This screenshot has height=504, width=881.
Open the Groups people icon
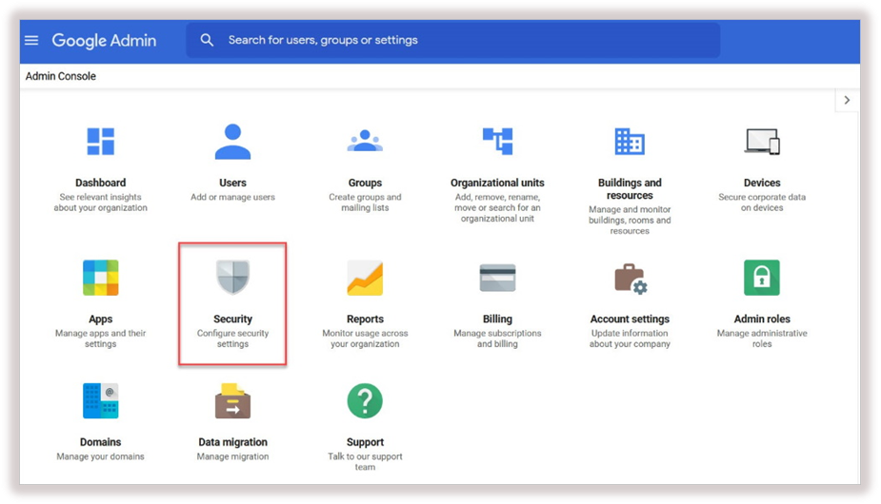pyautogui.click(x=365, y=141)
